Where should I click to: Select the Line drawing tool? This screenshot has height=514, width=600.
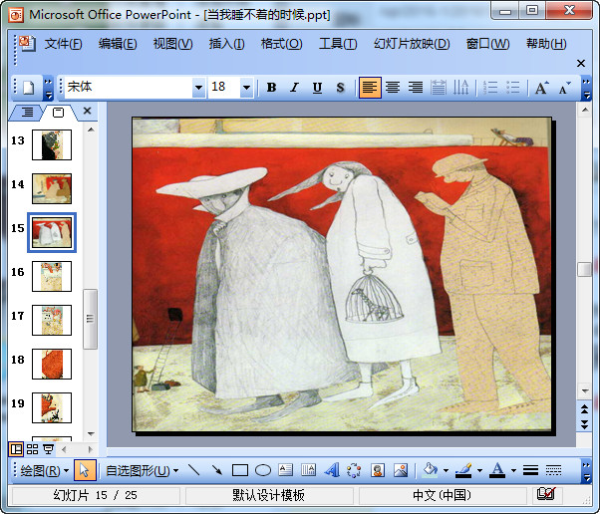point(193,470)
